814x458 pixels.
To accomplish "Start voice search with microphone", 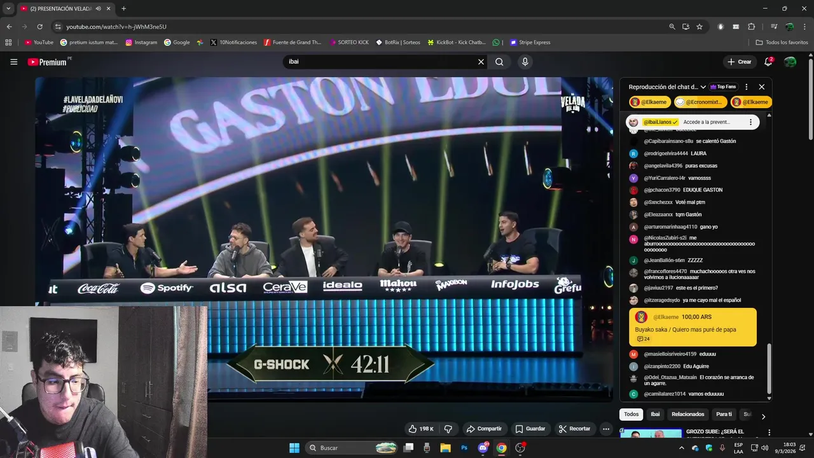I will coord(525,62).
